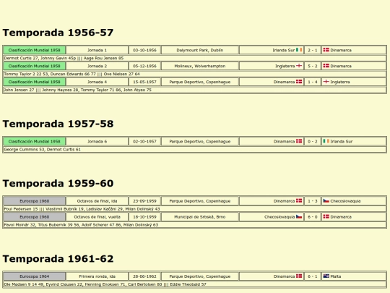Viewport: 390px width, 293px height.
Task: Click the Denmark flag in the 23-09-1959 row
Action: click(299, 201)
